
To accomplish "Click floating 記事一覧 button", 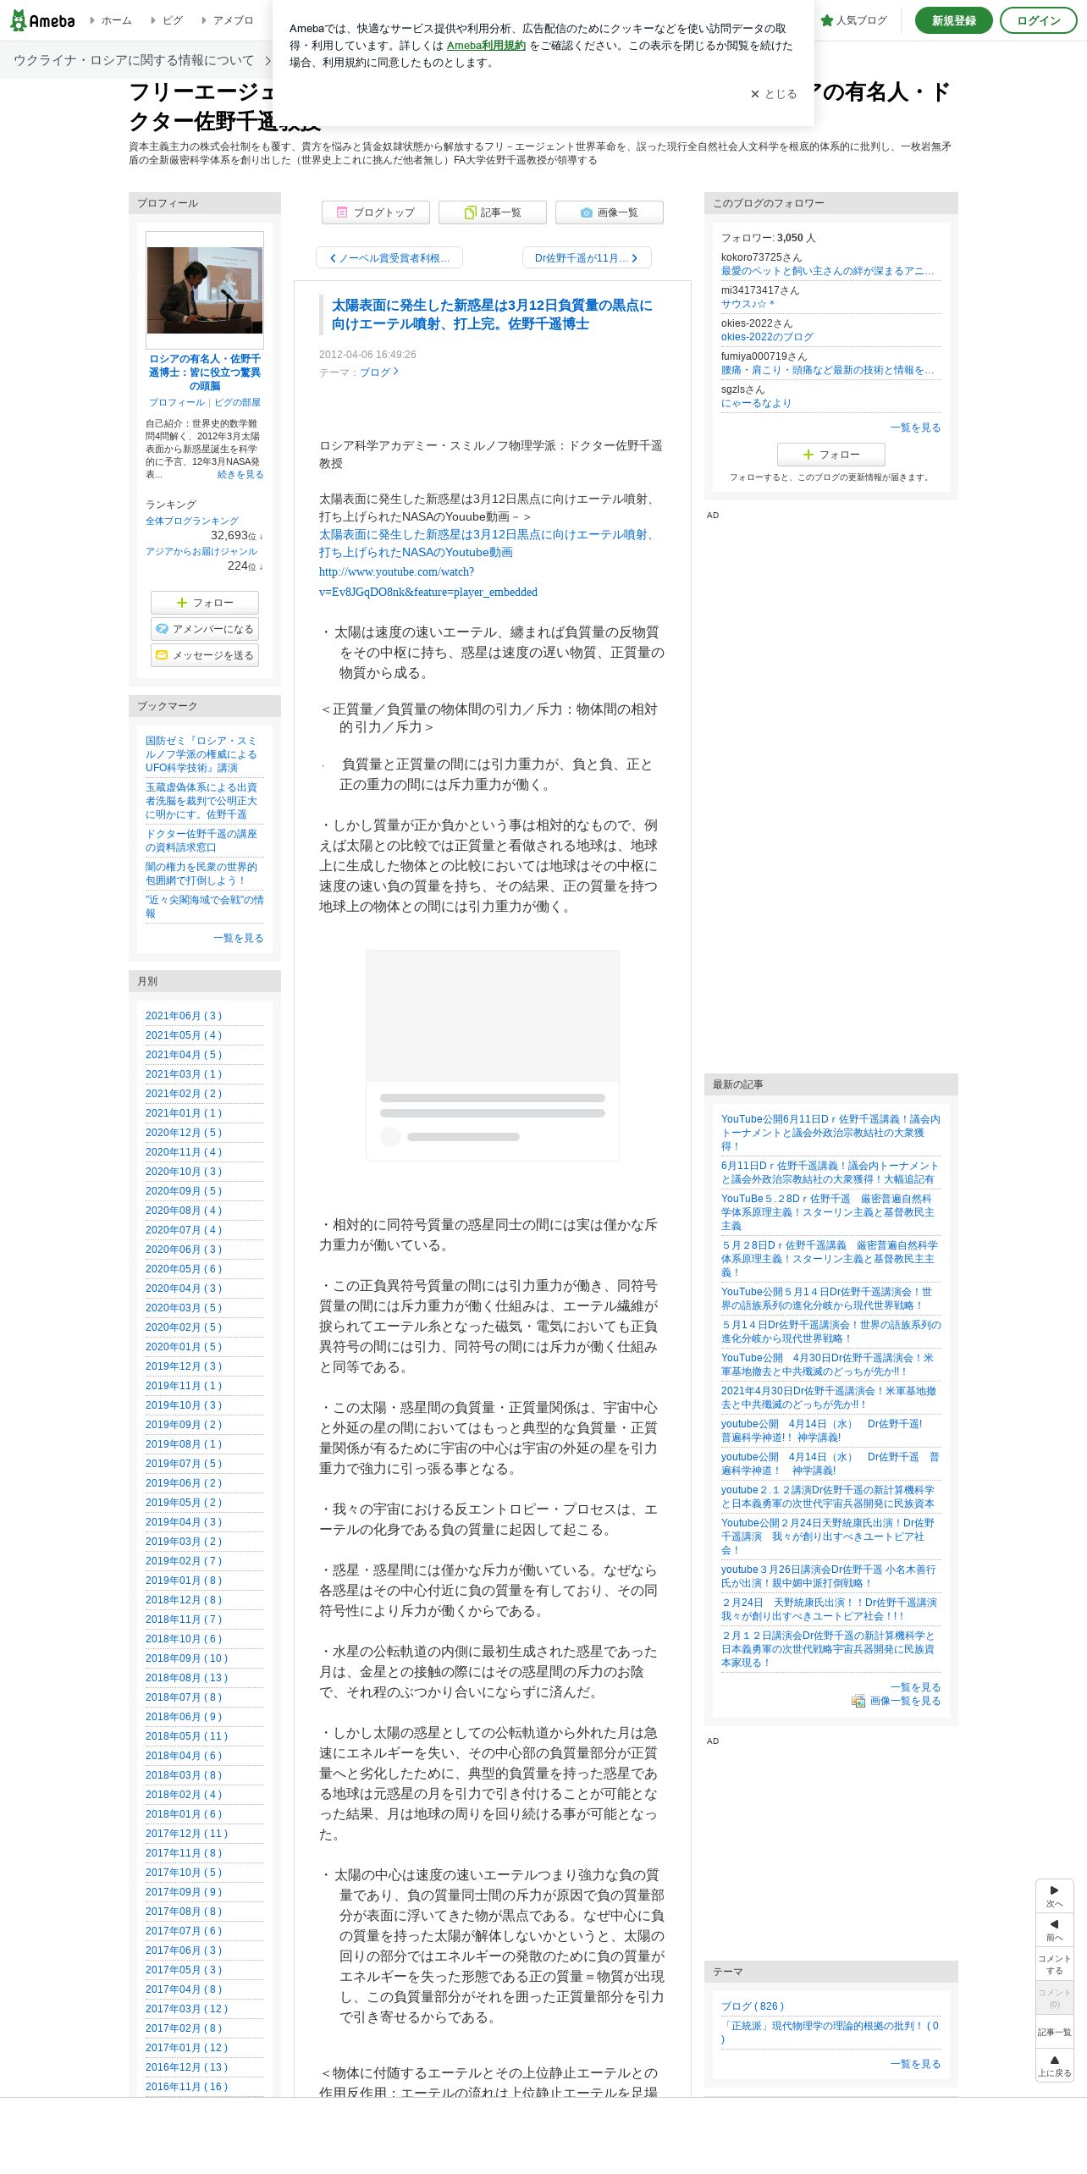I will (1055, 2032).
